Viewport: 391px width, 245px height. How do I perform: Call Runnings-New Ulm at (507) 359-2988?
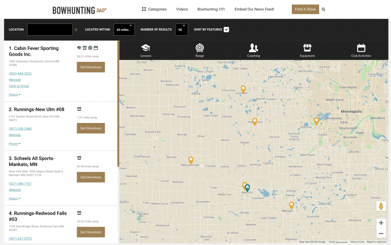[x=20, y=129]
